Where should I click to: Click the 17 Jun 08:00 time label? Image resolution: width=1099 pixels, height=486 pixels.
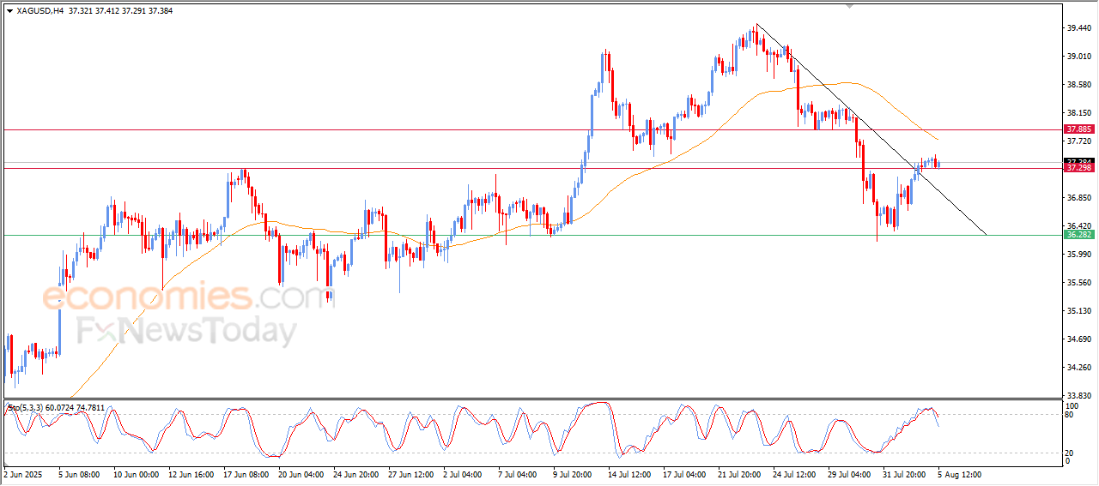[246, 473]
